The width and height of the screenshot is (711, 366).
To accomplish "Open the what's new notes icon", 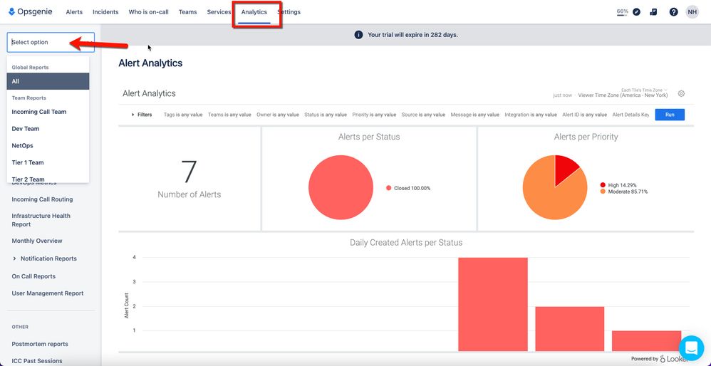I will click(x=653, y=12).
